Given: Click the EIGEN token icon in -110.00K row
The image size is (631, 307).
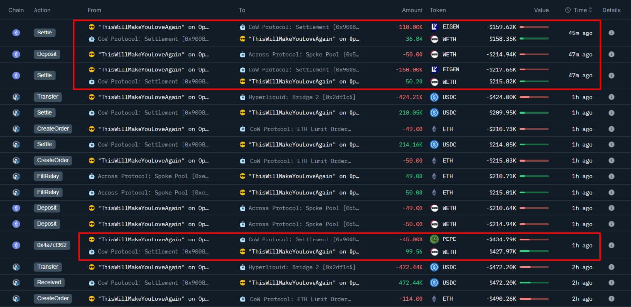Looking at the screenshot, I should pyautogui.click(x=434, y=27).
